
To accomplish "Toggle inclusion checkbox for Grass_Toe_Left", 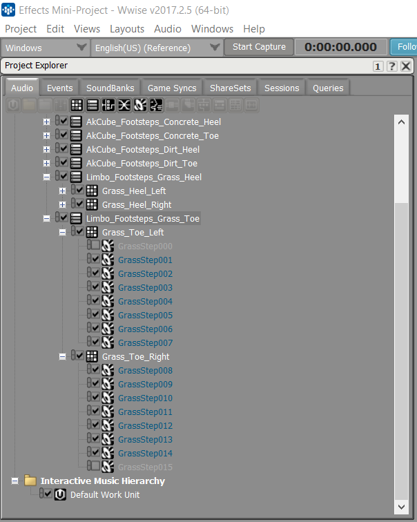I will point(80,231).
